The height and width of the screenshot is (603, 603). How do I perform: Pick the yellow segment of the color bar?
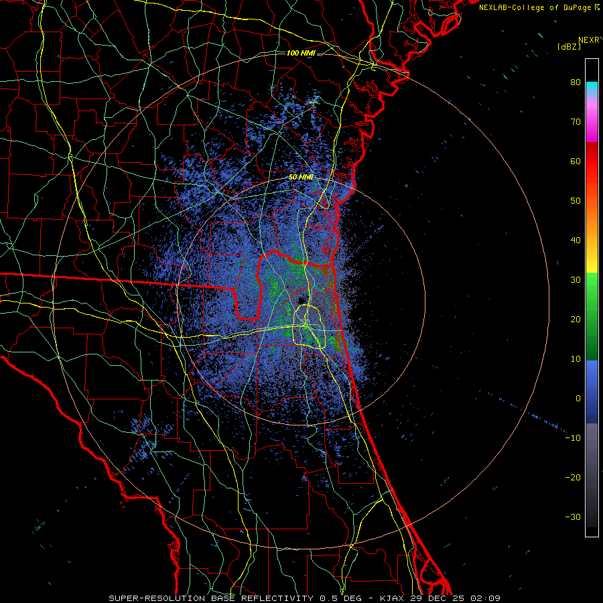pyautogui.click(x=592, y=265)
